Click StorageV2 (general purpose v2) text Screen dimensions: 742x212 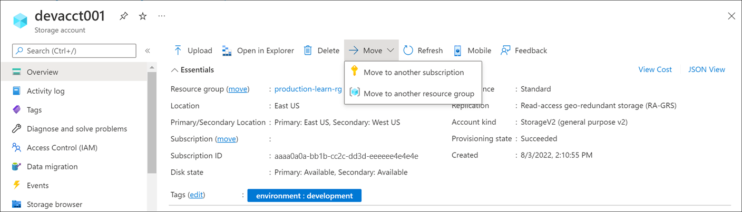point(574,122)
